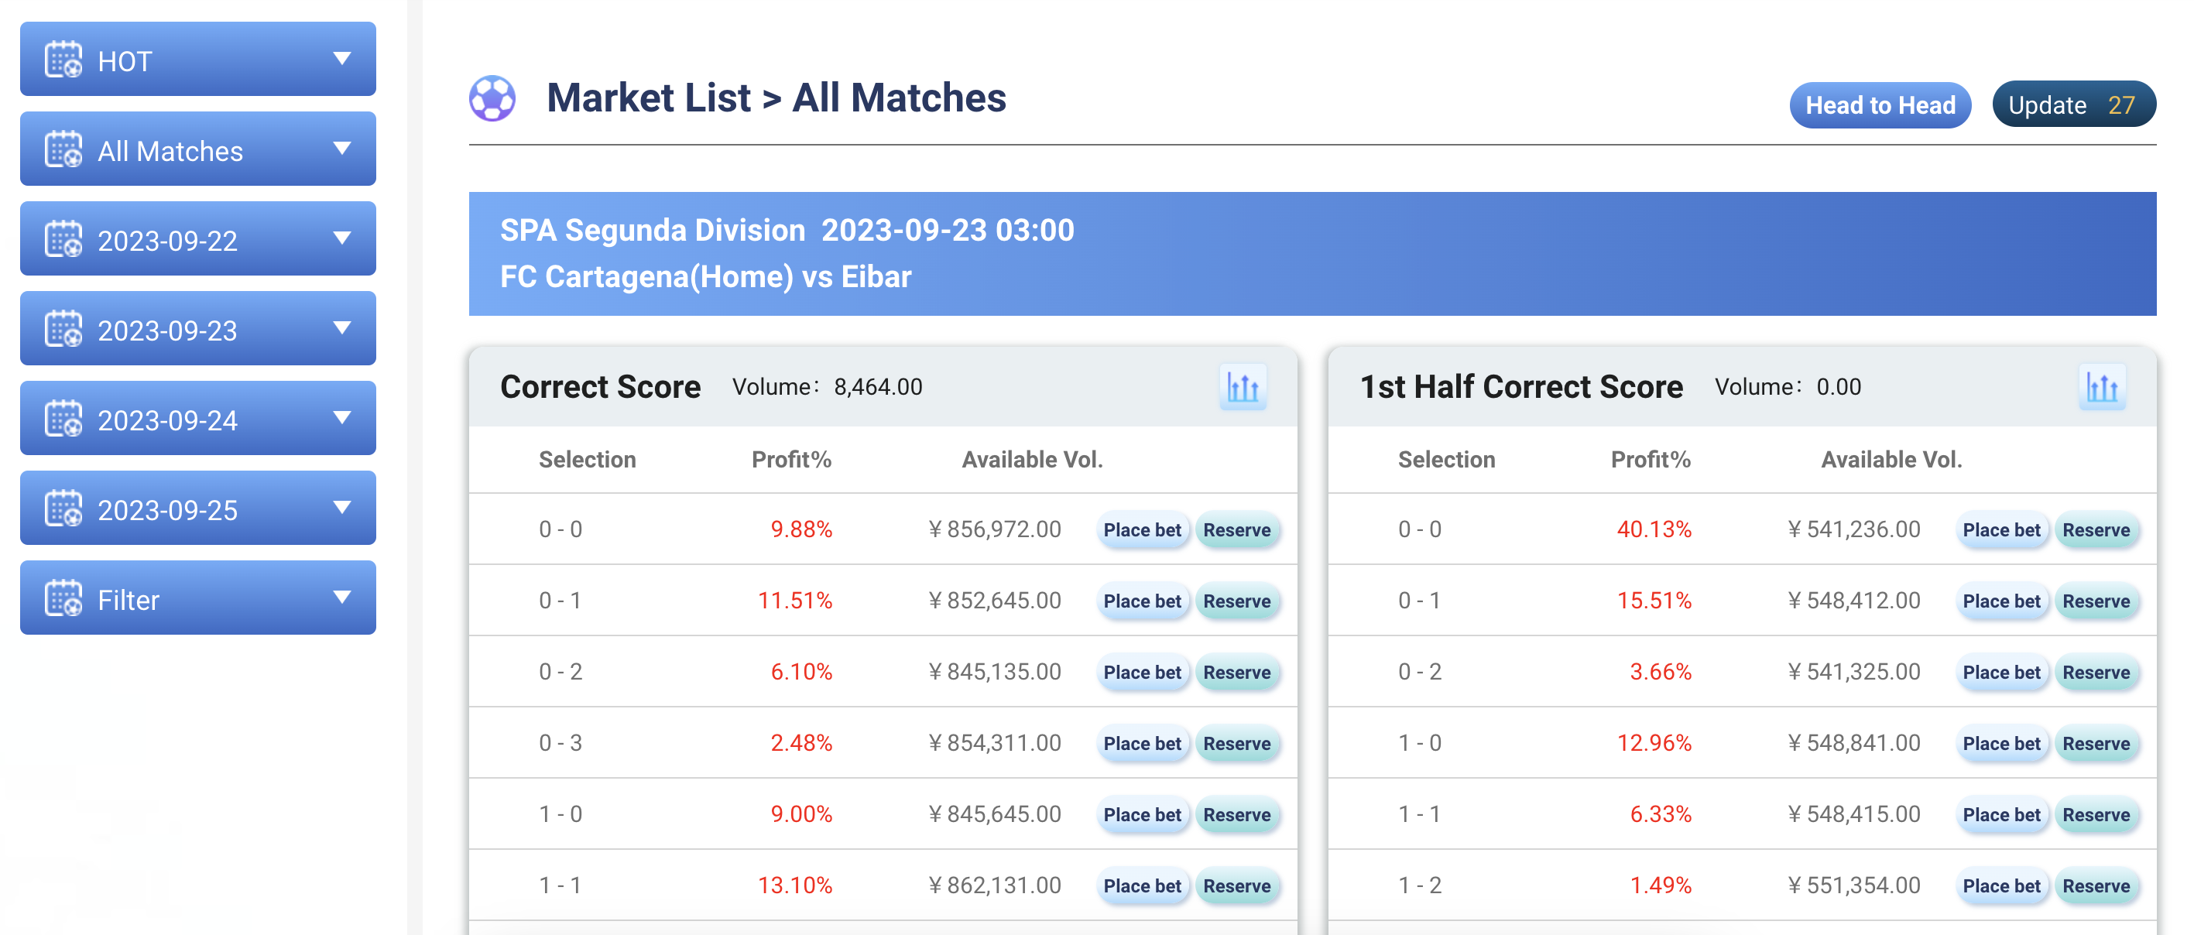Expand the 2023-09-24 dropdown arrow
The width and height of the screenshot is (2194, 935).
(342, 418)
